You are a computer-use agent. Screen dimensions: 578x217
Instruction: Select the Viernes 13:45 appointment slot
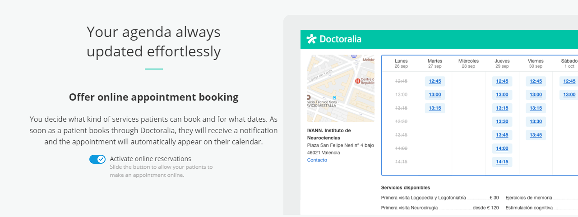point(536,135)
